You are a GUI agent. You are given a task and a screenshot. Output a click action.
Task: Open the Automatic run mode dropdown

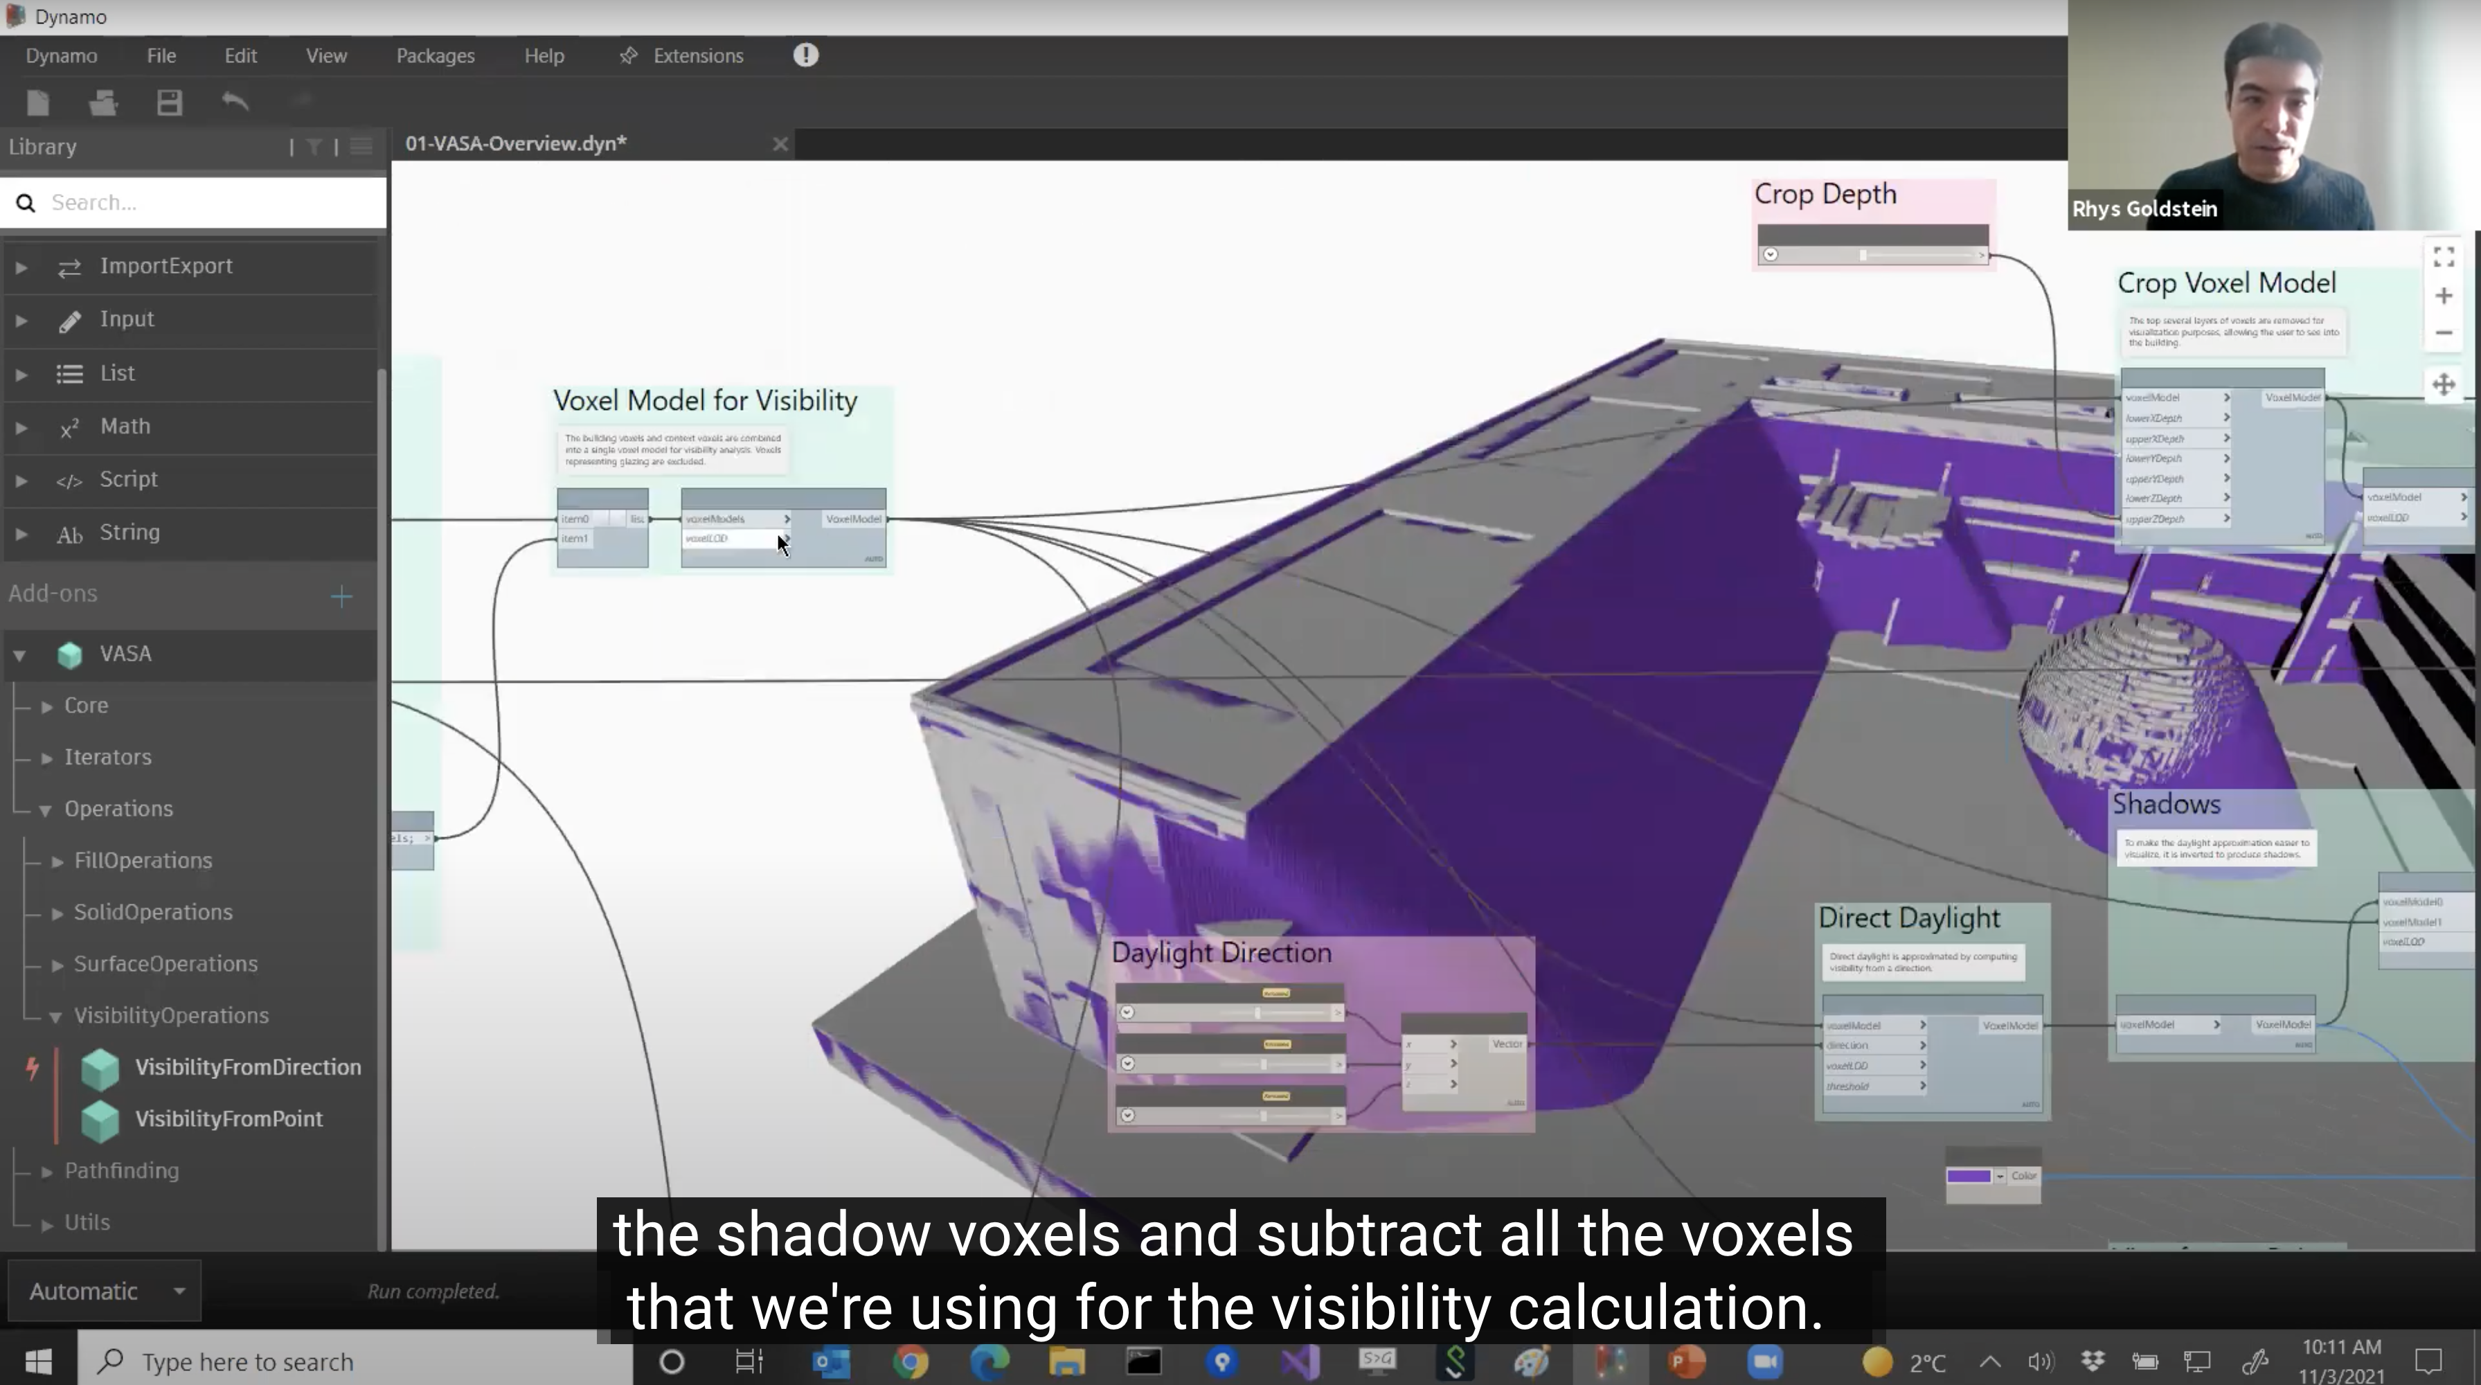pyautogui.click(x=104, y=1291)
